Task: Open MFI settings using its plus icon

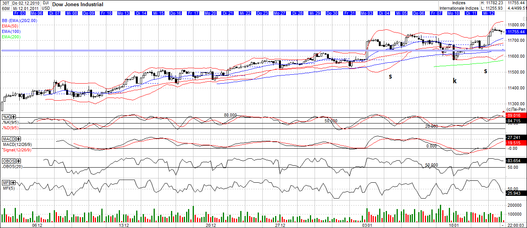Action: pos(13,182)
